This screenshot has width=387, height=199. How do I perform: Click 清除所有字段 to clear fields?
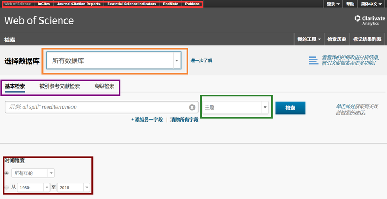click(184, 120)
